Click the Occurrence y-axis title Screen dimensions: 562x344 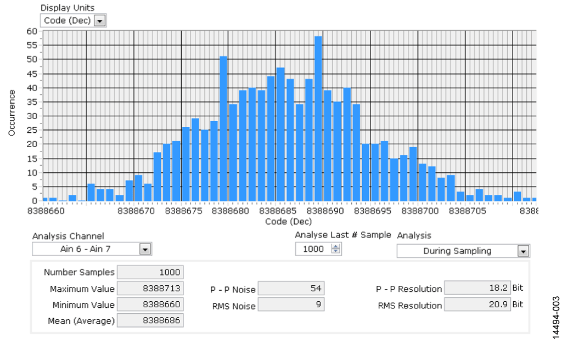pyautogui.click(x=12, y=113)
